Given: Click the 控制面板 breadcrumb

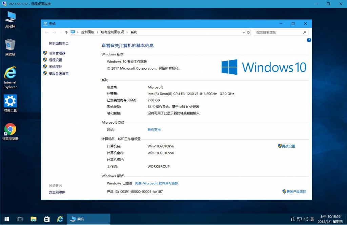Looking at the screenshot, I should pyautogui.click(x=88, y=32).
